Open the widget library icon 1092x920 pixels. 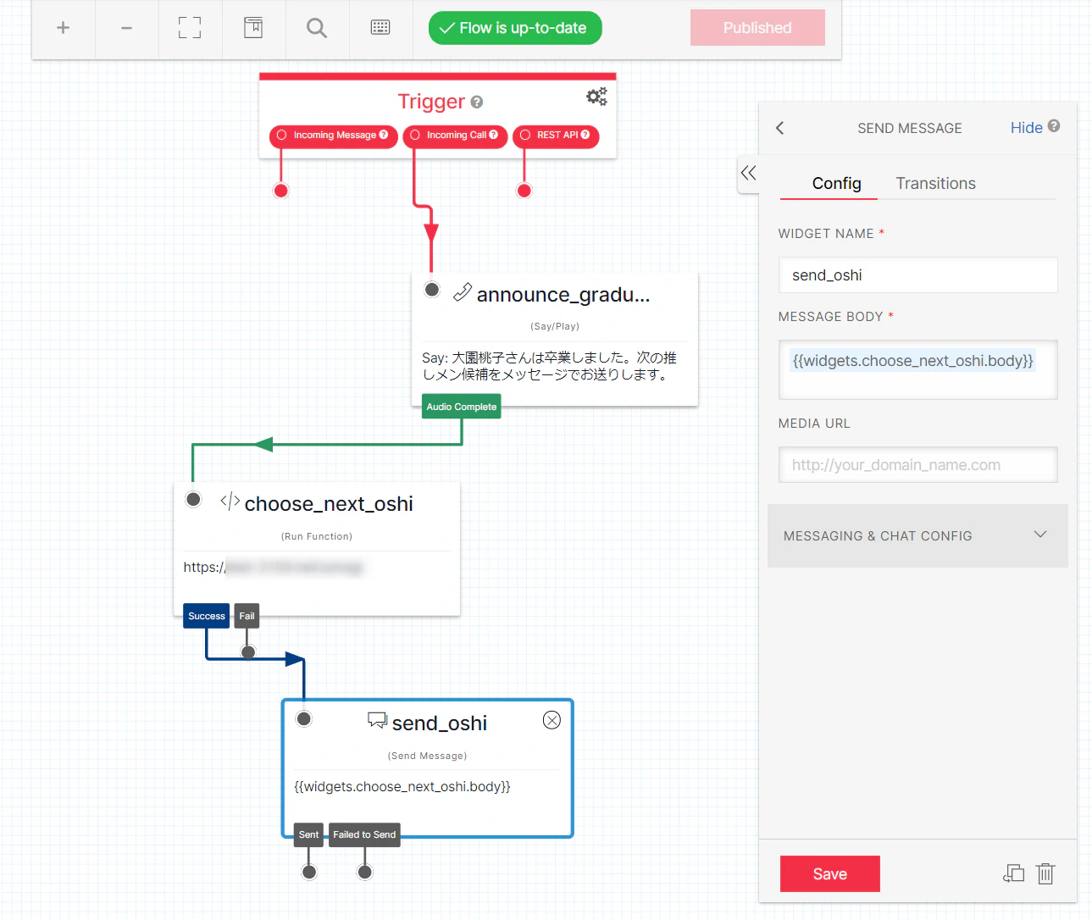pos(253,28)
